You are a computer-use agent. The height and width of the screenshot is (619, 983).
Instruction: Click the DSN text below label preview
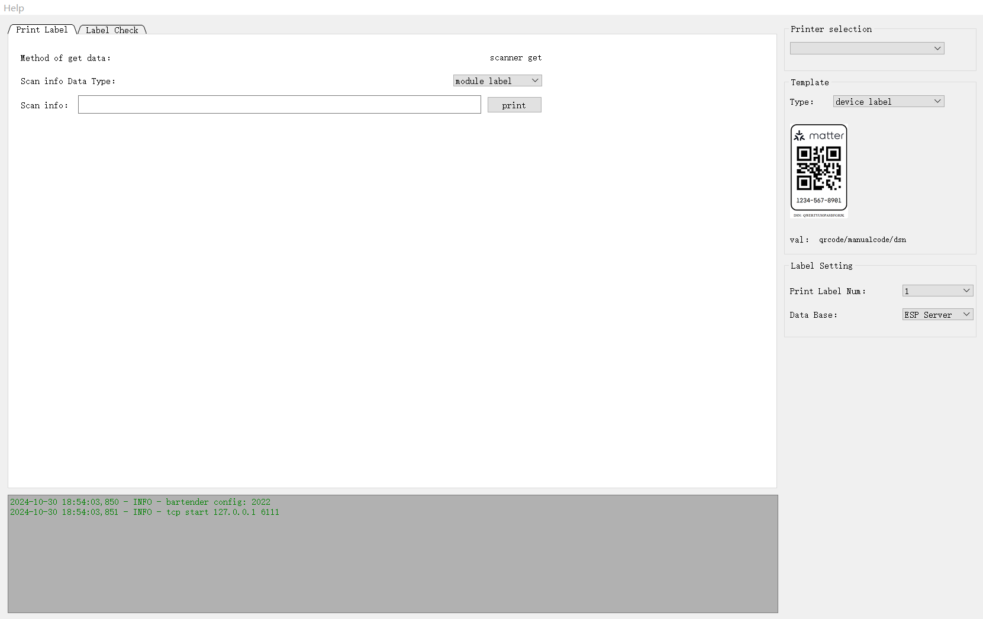(819, 215)
